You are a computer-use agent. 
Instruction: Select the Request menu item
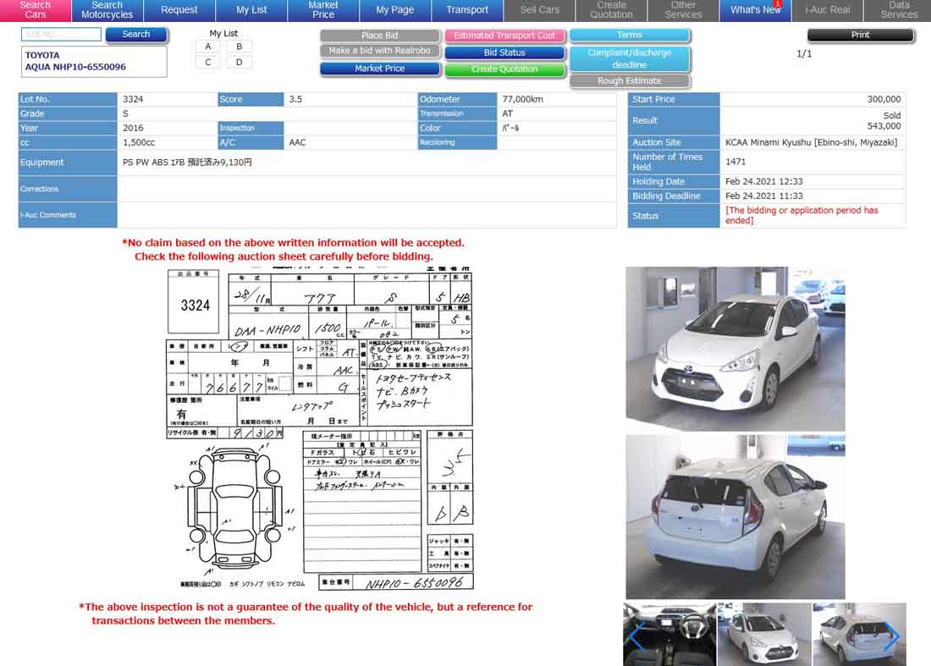pos(179,10)
